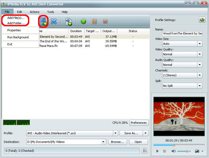Image resolution: width=209 pixels, height=158 pixels.
Task: Pause conversion with the orange pause icon
Action: coord(94,22)
